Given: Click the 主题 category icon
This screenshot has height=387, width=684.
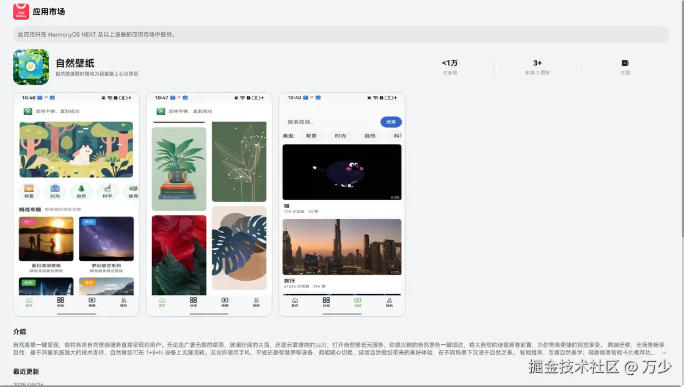Looking at the screenshot, I should pos(625,63).
